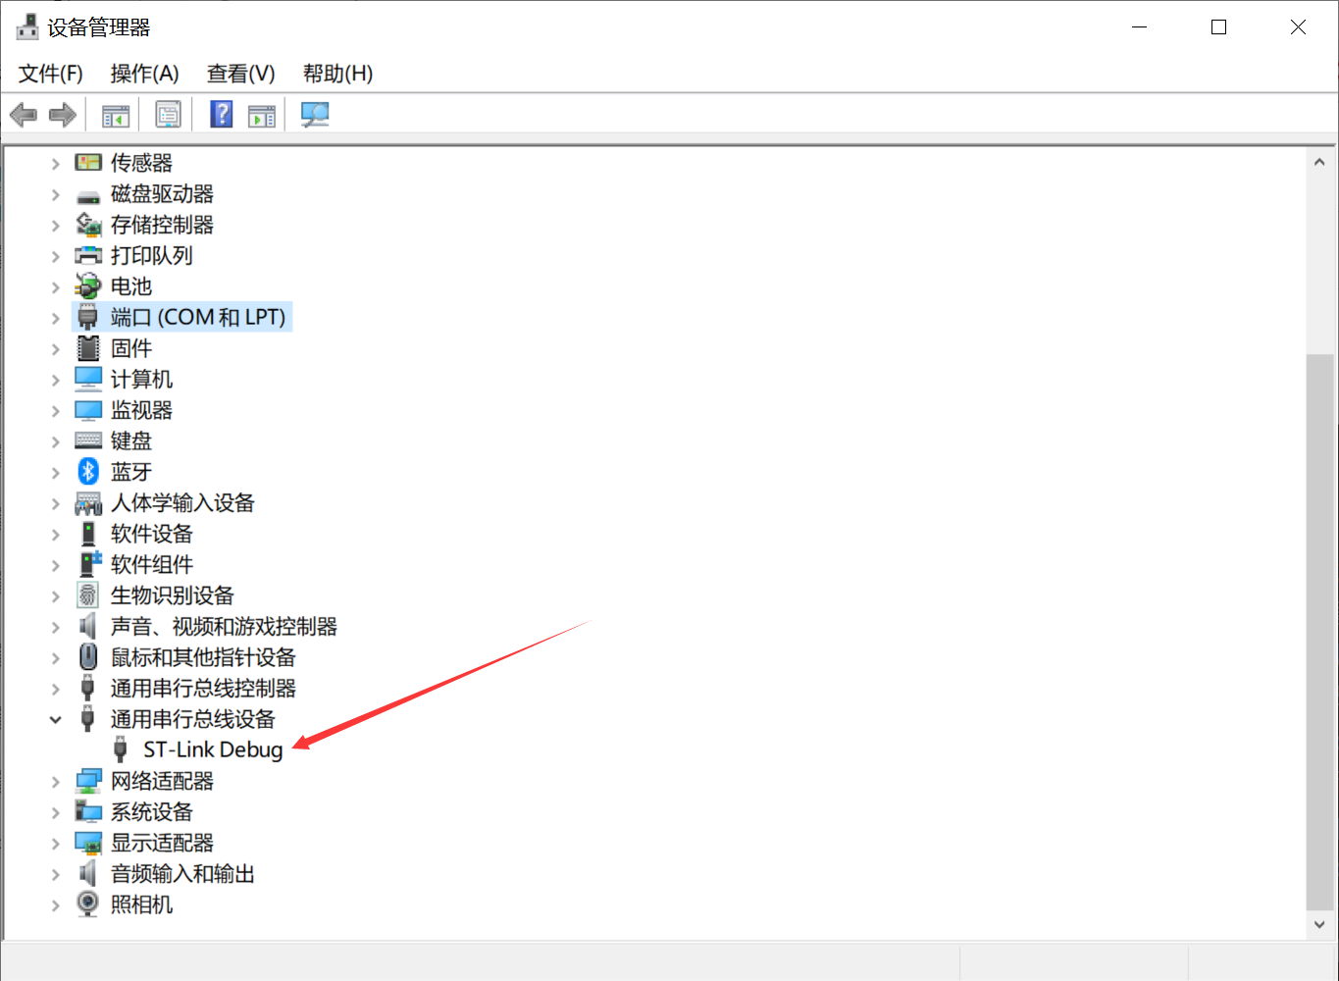Click the Bluetooth icon beside 蓝牙
This screenshot has height=981, width=1339.
coord(87,471)
